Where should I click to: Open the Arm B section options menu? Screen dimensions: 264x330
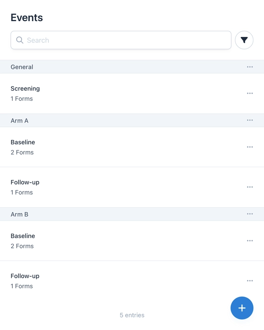(x=250, y=214)
